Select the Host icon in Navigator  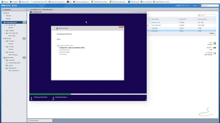pos(5,13)
